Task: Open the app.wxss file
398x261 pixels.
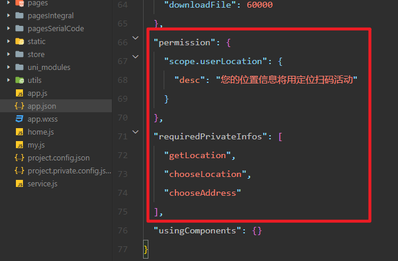Action: coord(42,119)
